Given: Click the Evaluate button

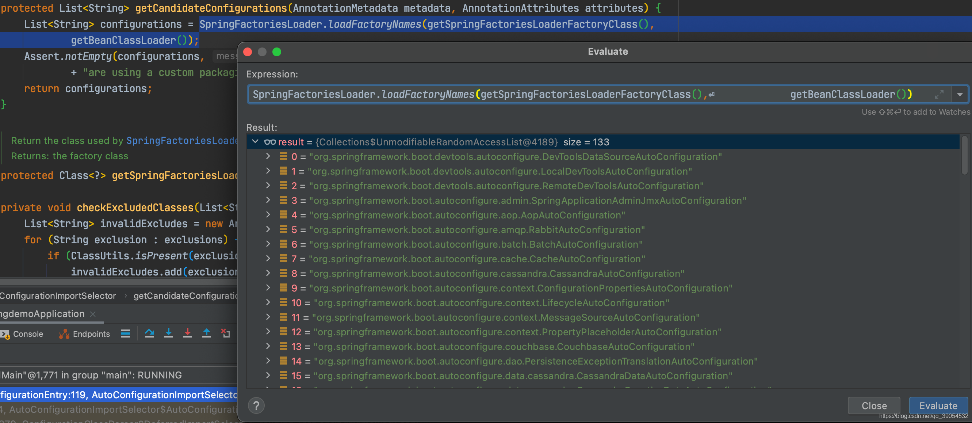Looking at the screenshot, I should coord(938,405).
